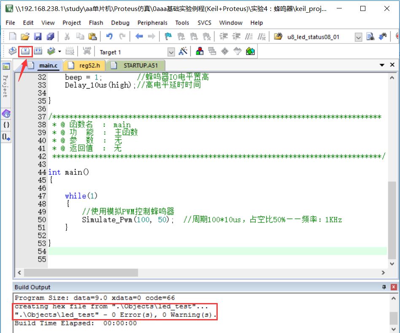Open Options for Target wand icon

[183, 51]
